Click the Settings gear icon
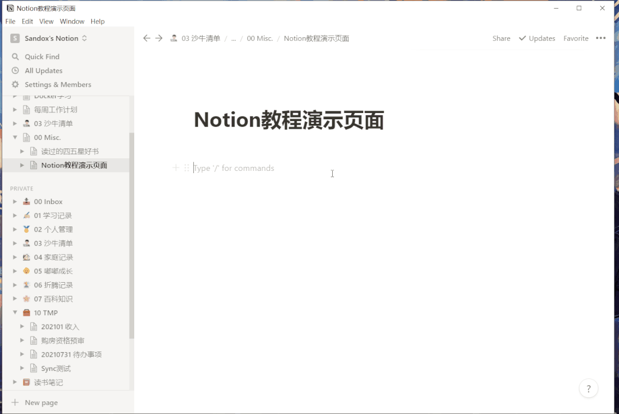619x414 pixels. [15, 84]
